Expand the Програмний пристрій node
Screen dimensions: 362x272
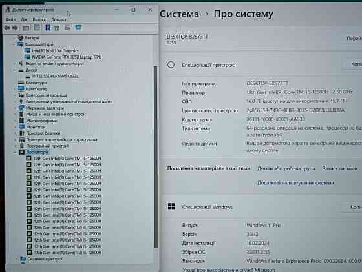[16, 146]
